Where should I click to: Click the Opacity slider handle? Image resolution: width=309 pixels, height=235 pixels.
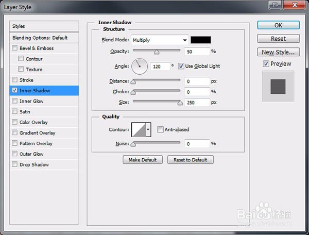(157, 52)
